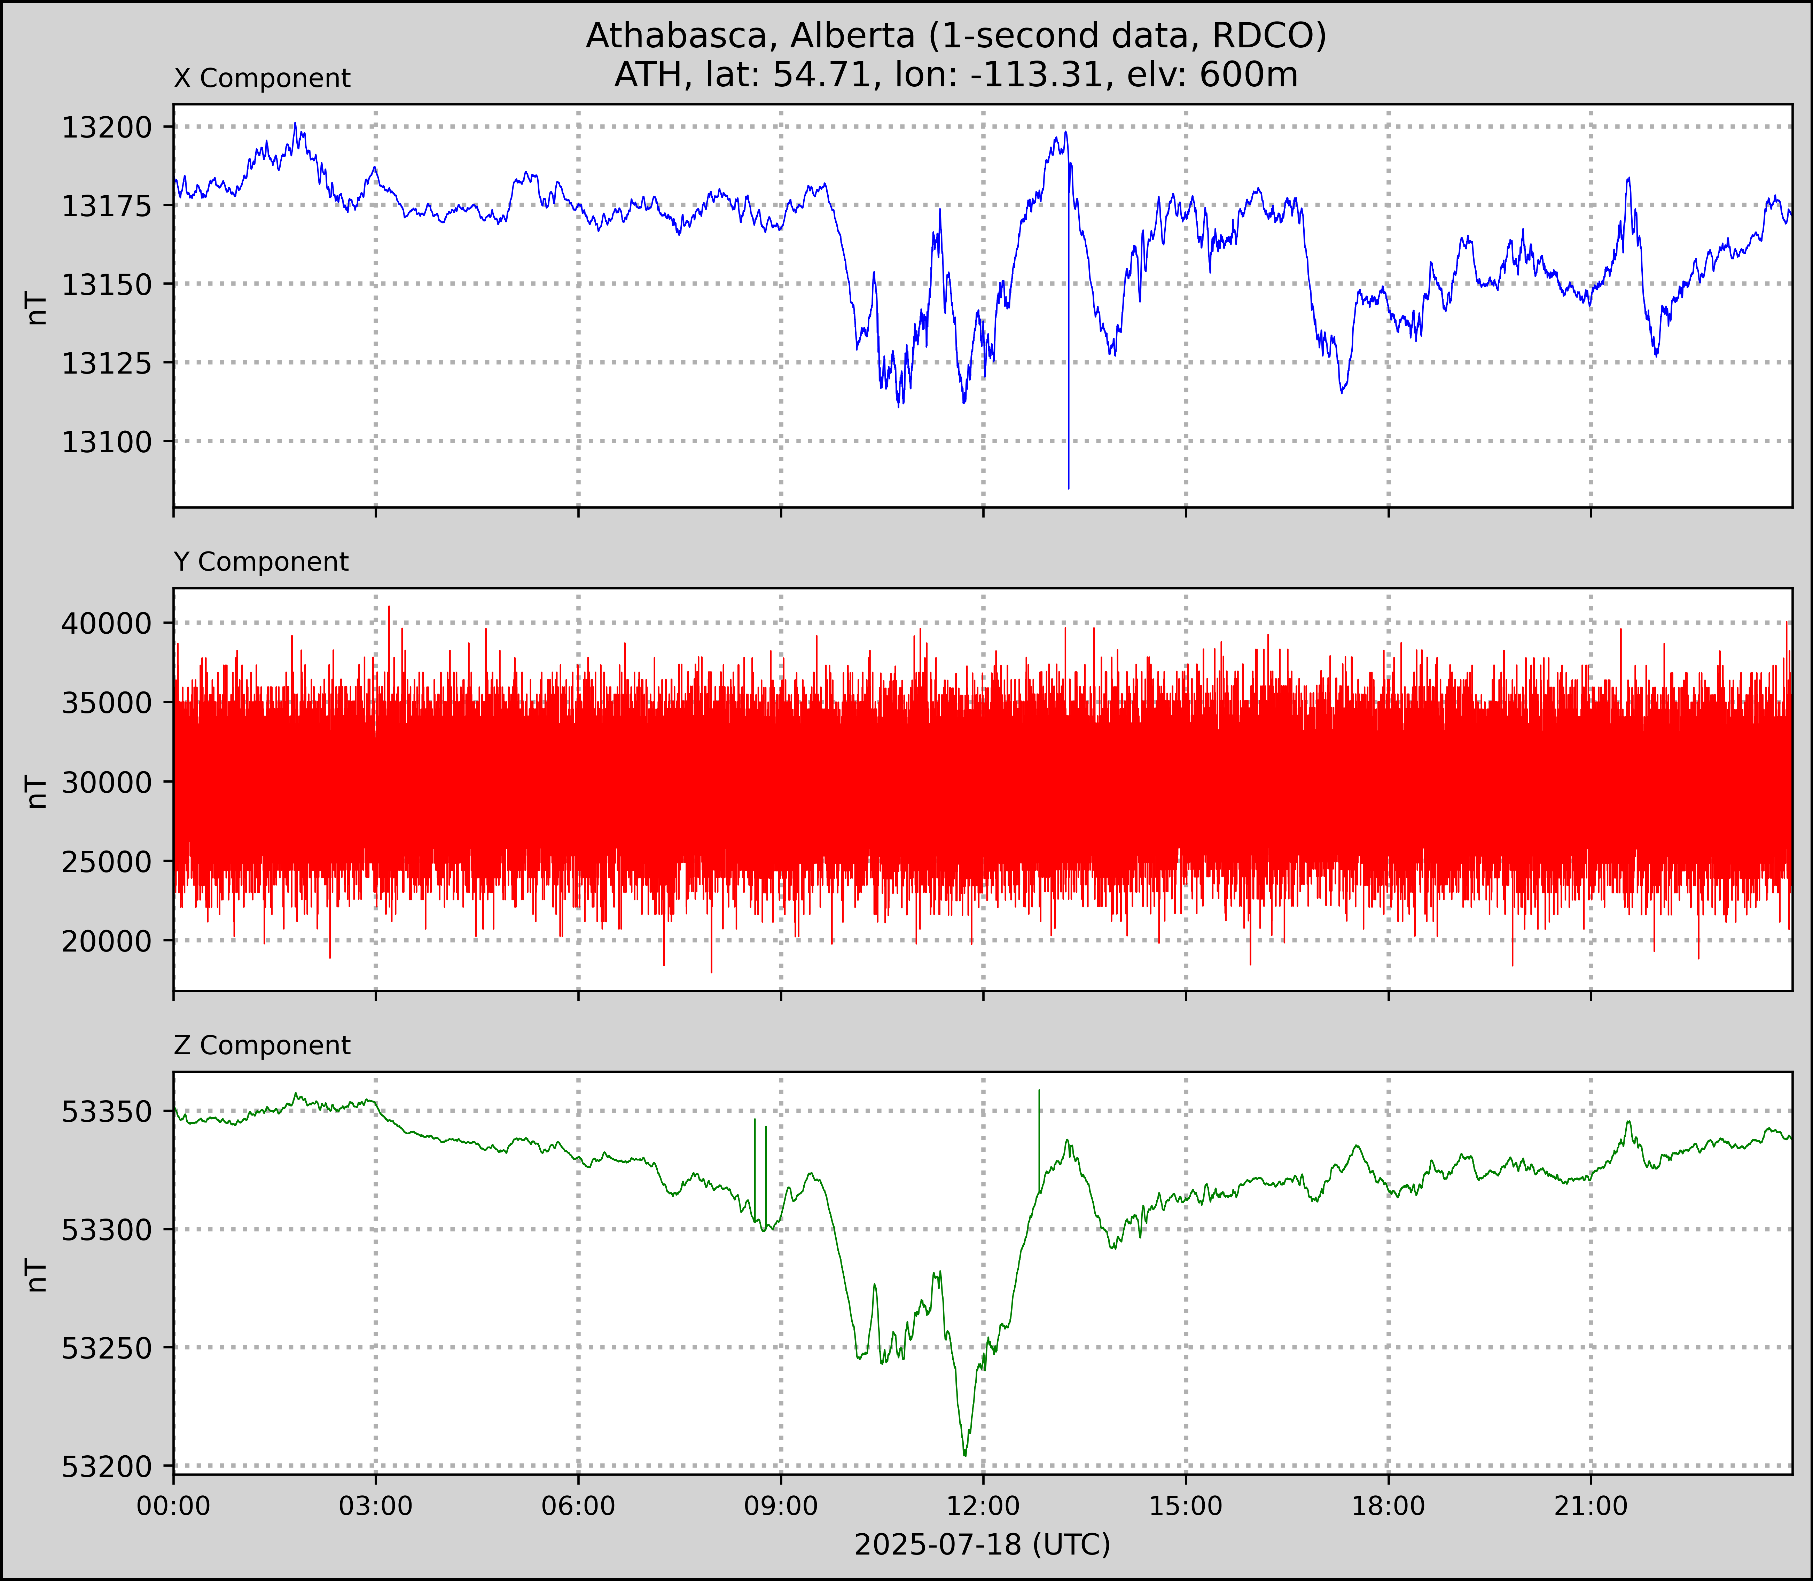Click the 15:00 time axis label
Image resolution: width=1813 pixels, height=1581 pixels.
[1186, 1505]
